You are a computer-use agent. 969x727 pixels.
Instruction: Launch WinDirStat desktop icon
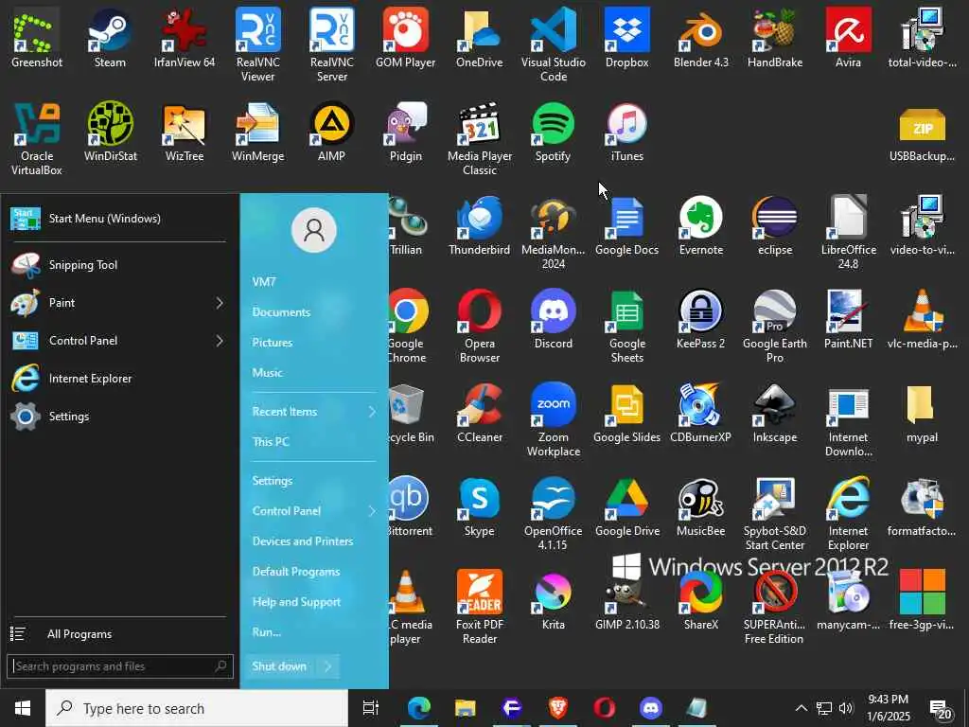point(110,131)
